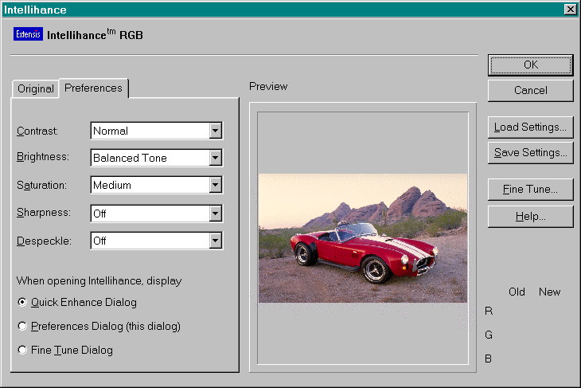Click the Cancel button
Image resolution: width=581 pixels, height=388 pixels.
click(x=531, y=91)
